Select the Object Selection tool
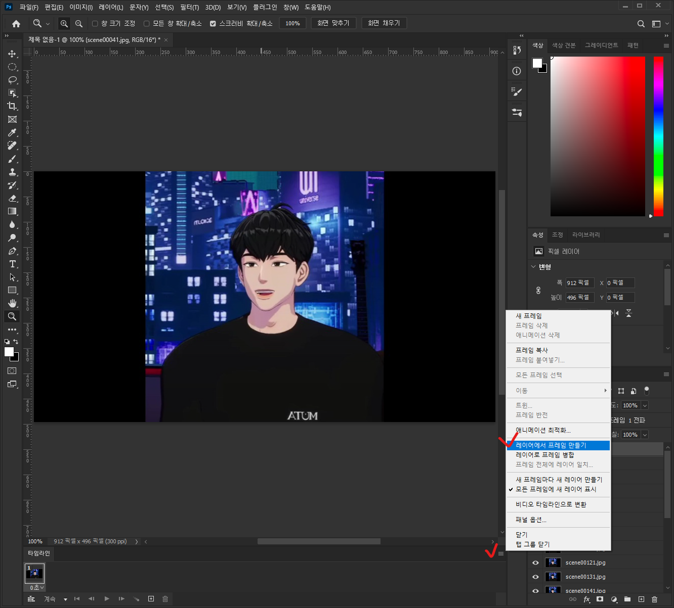 (12, 93)
